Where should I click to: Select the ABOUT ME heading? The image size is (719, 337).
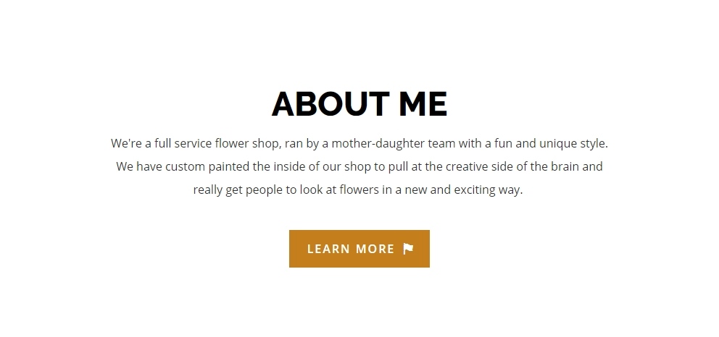coord(359,104)
